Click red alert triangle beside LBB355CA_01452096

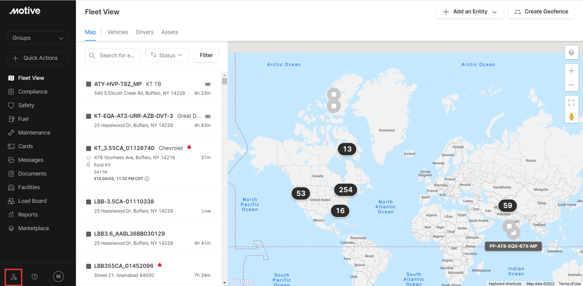point(160,265)
